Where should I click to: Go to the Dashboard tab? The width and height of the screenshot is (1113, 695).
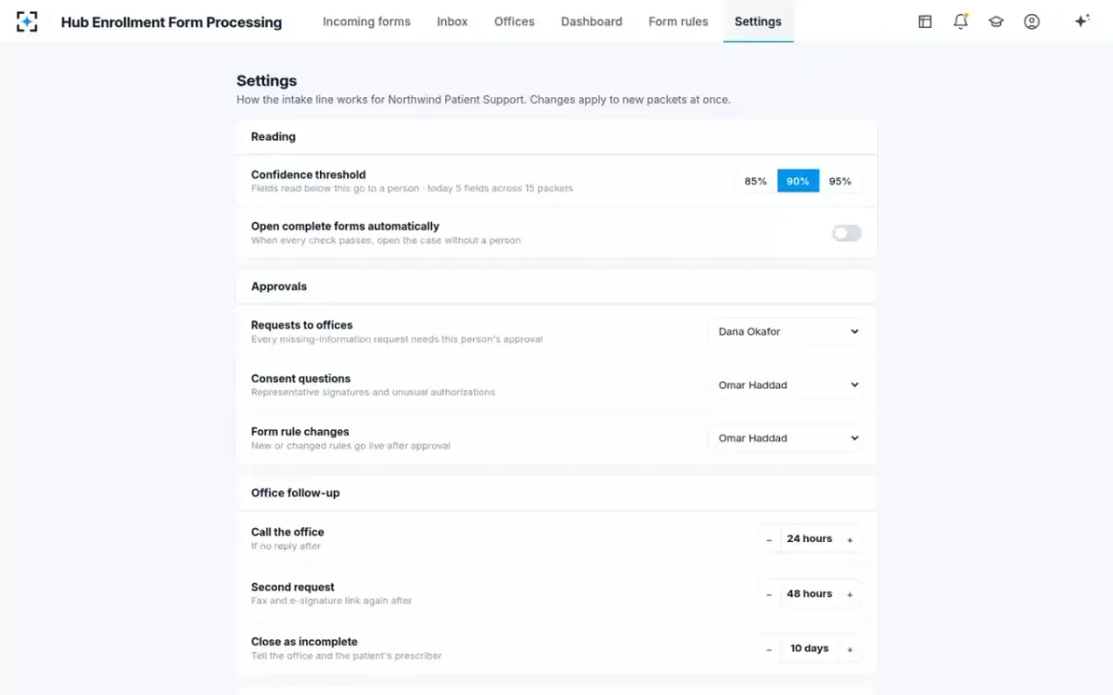592,21
